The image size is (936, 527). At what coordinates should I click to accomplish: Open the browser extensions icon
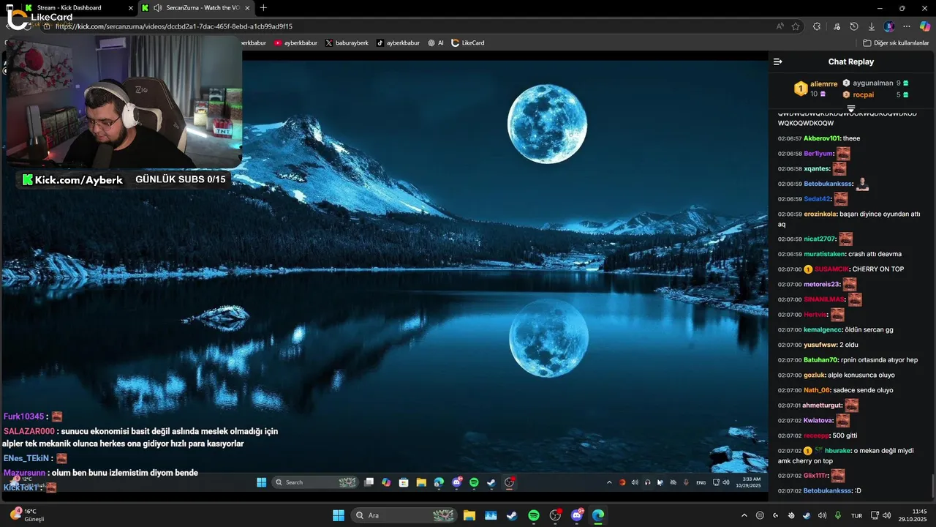coord(817,26)
